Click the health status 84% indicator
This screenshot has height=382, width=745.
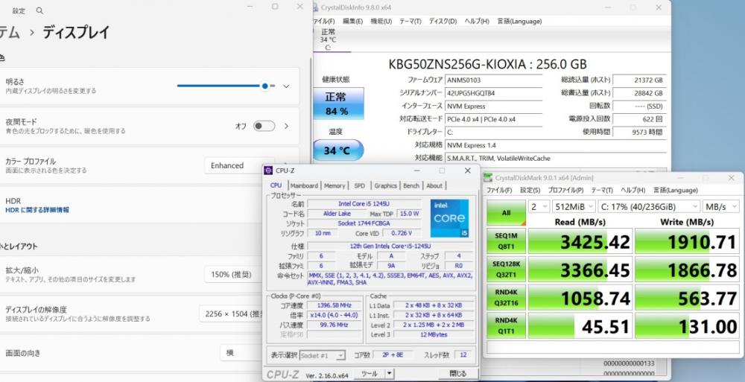point(337,104)
